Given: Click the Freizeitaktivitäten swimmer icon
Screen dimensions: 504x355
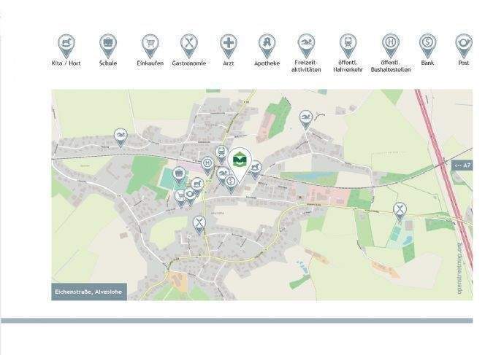Looking at the screenshot, I should pyautogui.click(x=306, y=44).
